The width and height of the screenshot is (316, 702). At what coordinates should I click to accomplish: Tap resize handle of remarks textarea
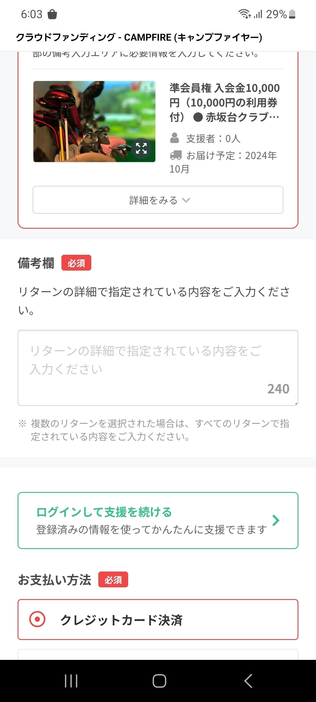click(x=296, y=403)
